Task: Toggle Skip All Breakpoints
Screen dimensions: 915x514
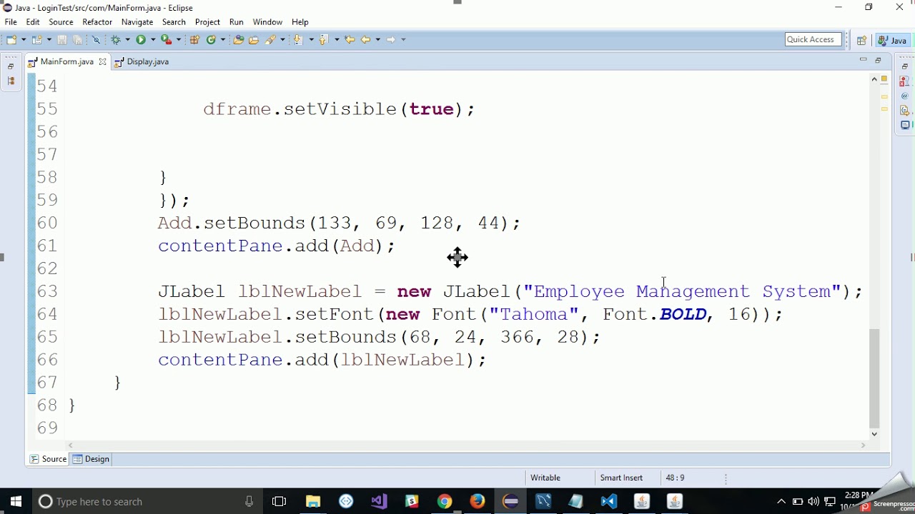Action: point(96,40)
